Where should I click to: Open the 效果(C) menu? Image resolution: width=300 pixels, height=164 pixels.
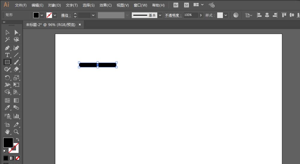tap(105, 5)
